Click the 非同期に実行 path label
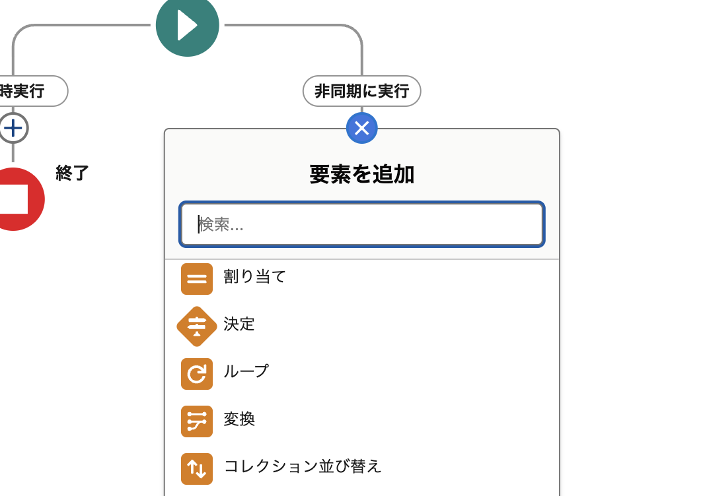703x496 pixels. pyautogui.click(x=361, y=91)
